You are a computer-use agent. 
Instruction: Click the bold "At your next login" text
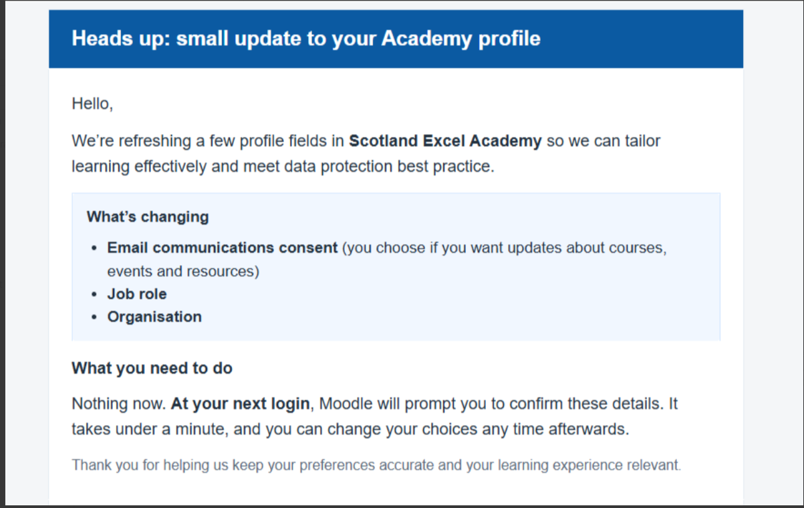pyautogui.click(x=241, y=404)
